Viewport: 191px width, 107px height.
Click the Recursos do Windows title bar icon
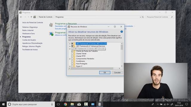pos(69,27)
